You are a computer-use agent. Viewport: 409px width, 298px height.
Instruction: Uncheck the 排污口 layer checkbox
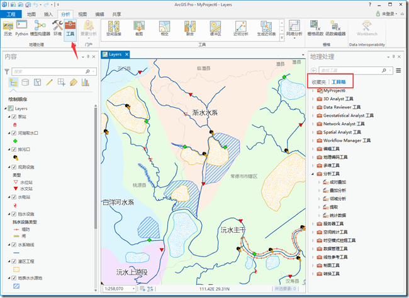(x=14, y=149)
